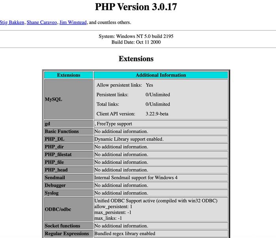Follow the Jim Winstead link

tap(73, 23)
